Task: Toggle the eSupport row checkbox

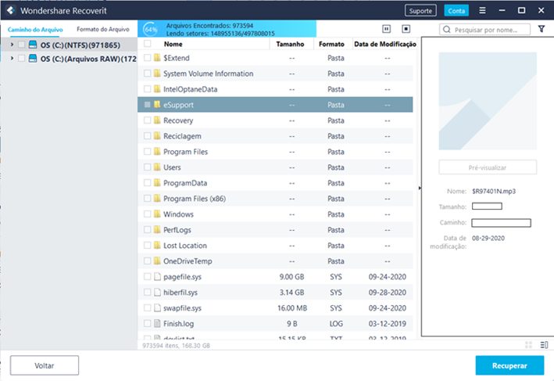Action: pos(148,104)
